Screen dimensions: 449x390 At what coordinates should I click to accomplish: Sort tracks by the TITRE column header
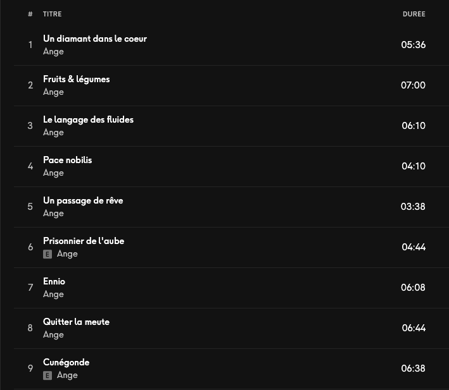[53, 14]
